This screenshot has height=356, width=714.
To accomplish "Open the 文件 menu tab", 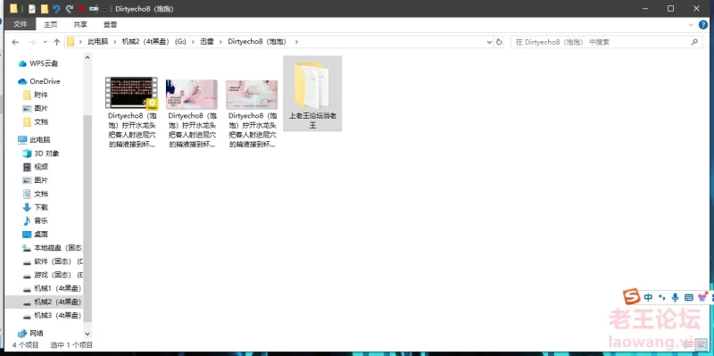I will coord(21,25).
